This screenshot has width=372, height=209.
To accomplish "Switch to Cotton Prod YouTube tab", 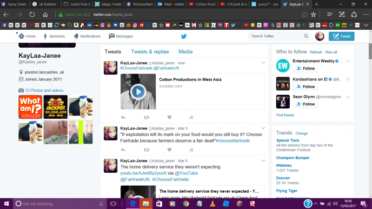I will (202, 4).
